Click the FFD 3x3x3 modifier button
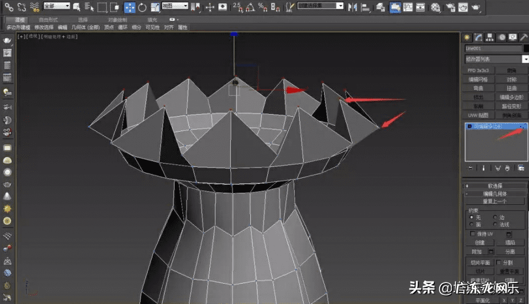Viewport: 529px width, 304px height. coord(479,70)
